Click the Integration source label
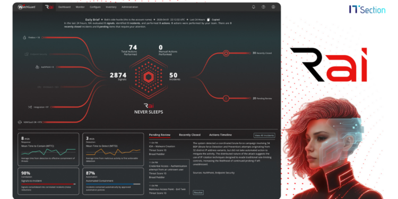This screenshot has height=199, width=398. (41, 107)
